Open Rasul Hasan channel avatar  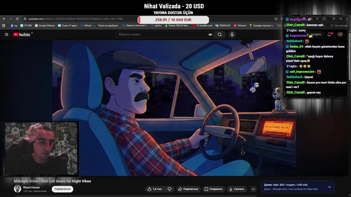tap(18, 189)
